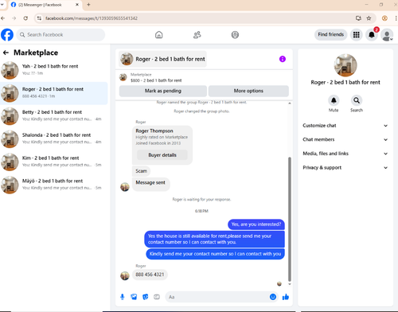
Task: Focus the Search Facebook field
Action: (60, 35)
